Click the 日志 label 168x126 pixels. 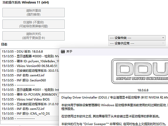click(4, 44)
